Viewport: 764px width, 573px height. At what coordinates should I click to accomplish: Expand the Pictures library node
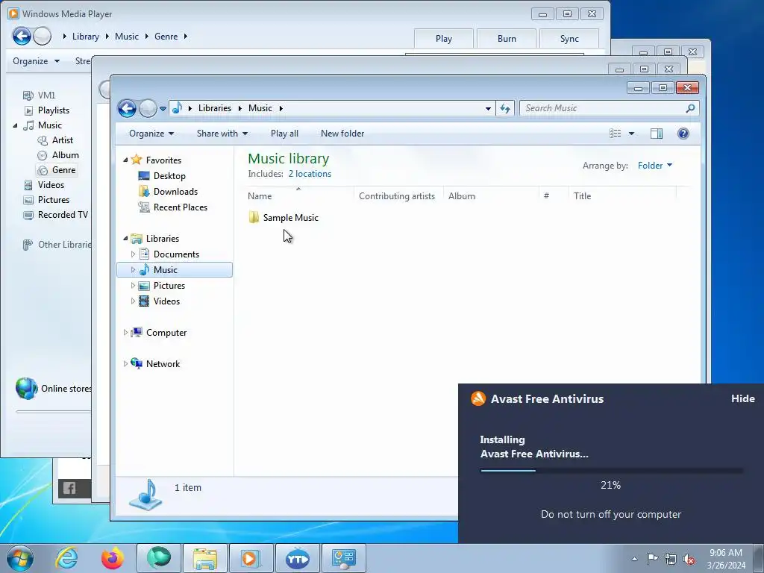[x=133, y=286]
